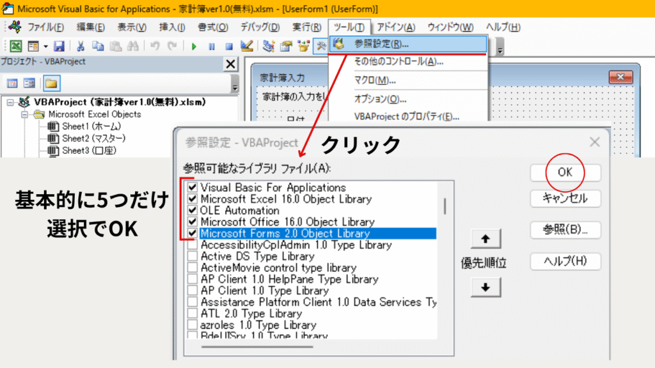Image resolution: width=655 pixels, height=368 pixels.
Task: Open the Project panel toolbar overflow arrow
Action: (x=235, y=84)
